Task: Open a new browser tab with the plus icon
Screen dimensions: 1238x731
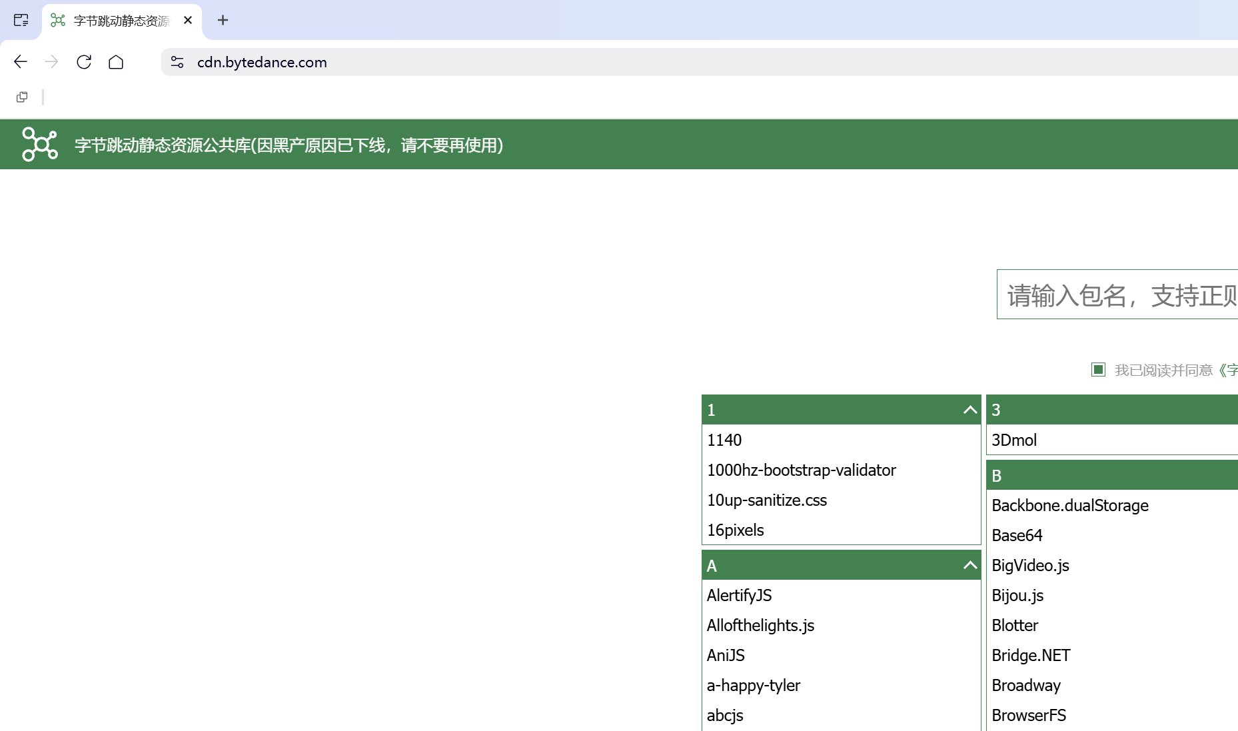Action: [x=223, y=21]
